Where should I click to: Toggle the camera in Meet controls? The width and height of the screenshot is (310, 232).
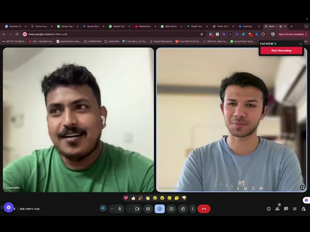coord(137,209)
